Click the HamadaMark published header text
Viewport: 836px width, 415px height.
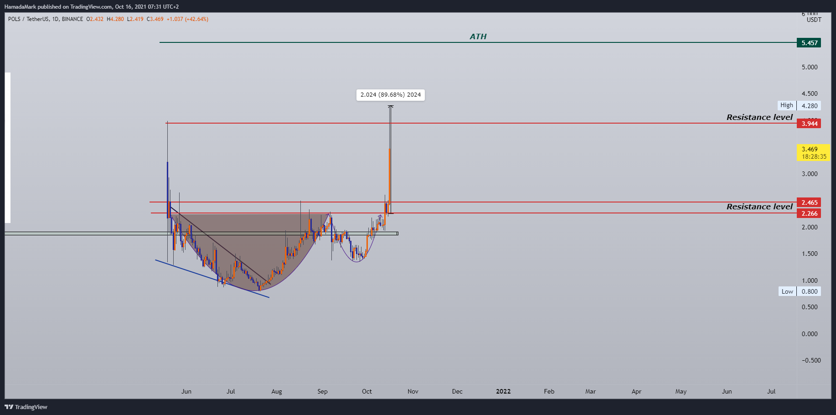[x=92, y=7]
